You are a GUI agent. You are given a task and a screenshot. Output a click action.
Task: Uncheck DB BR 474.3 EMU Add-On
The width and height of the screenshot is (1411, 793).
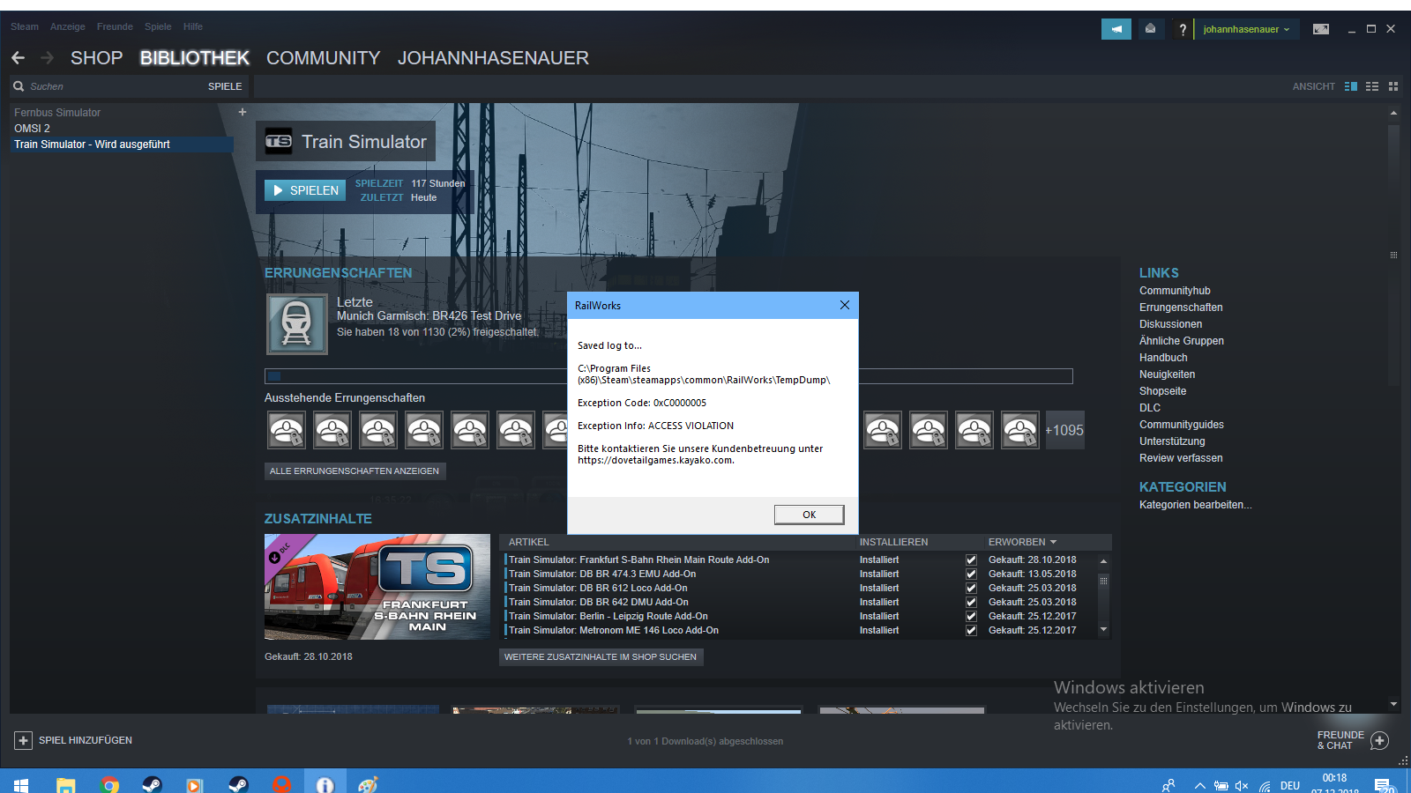coord(971,574)
